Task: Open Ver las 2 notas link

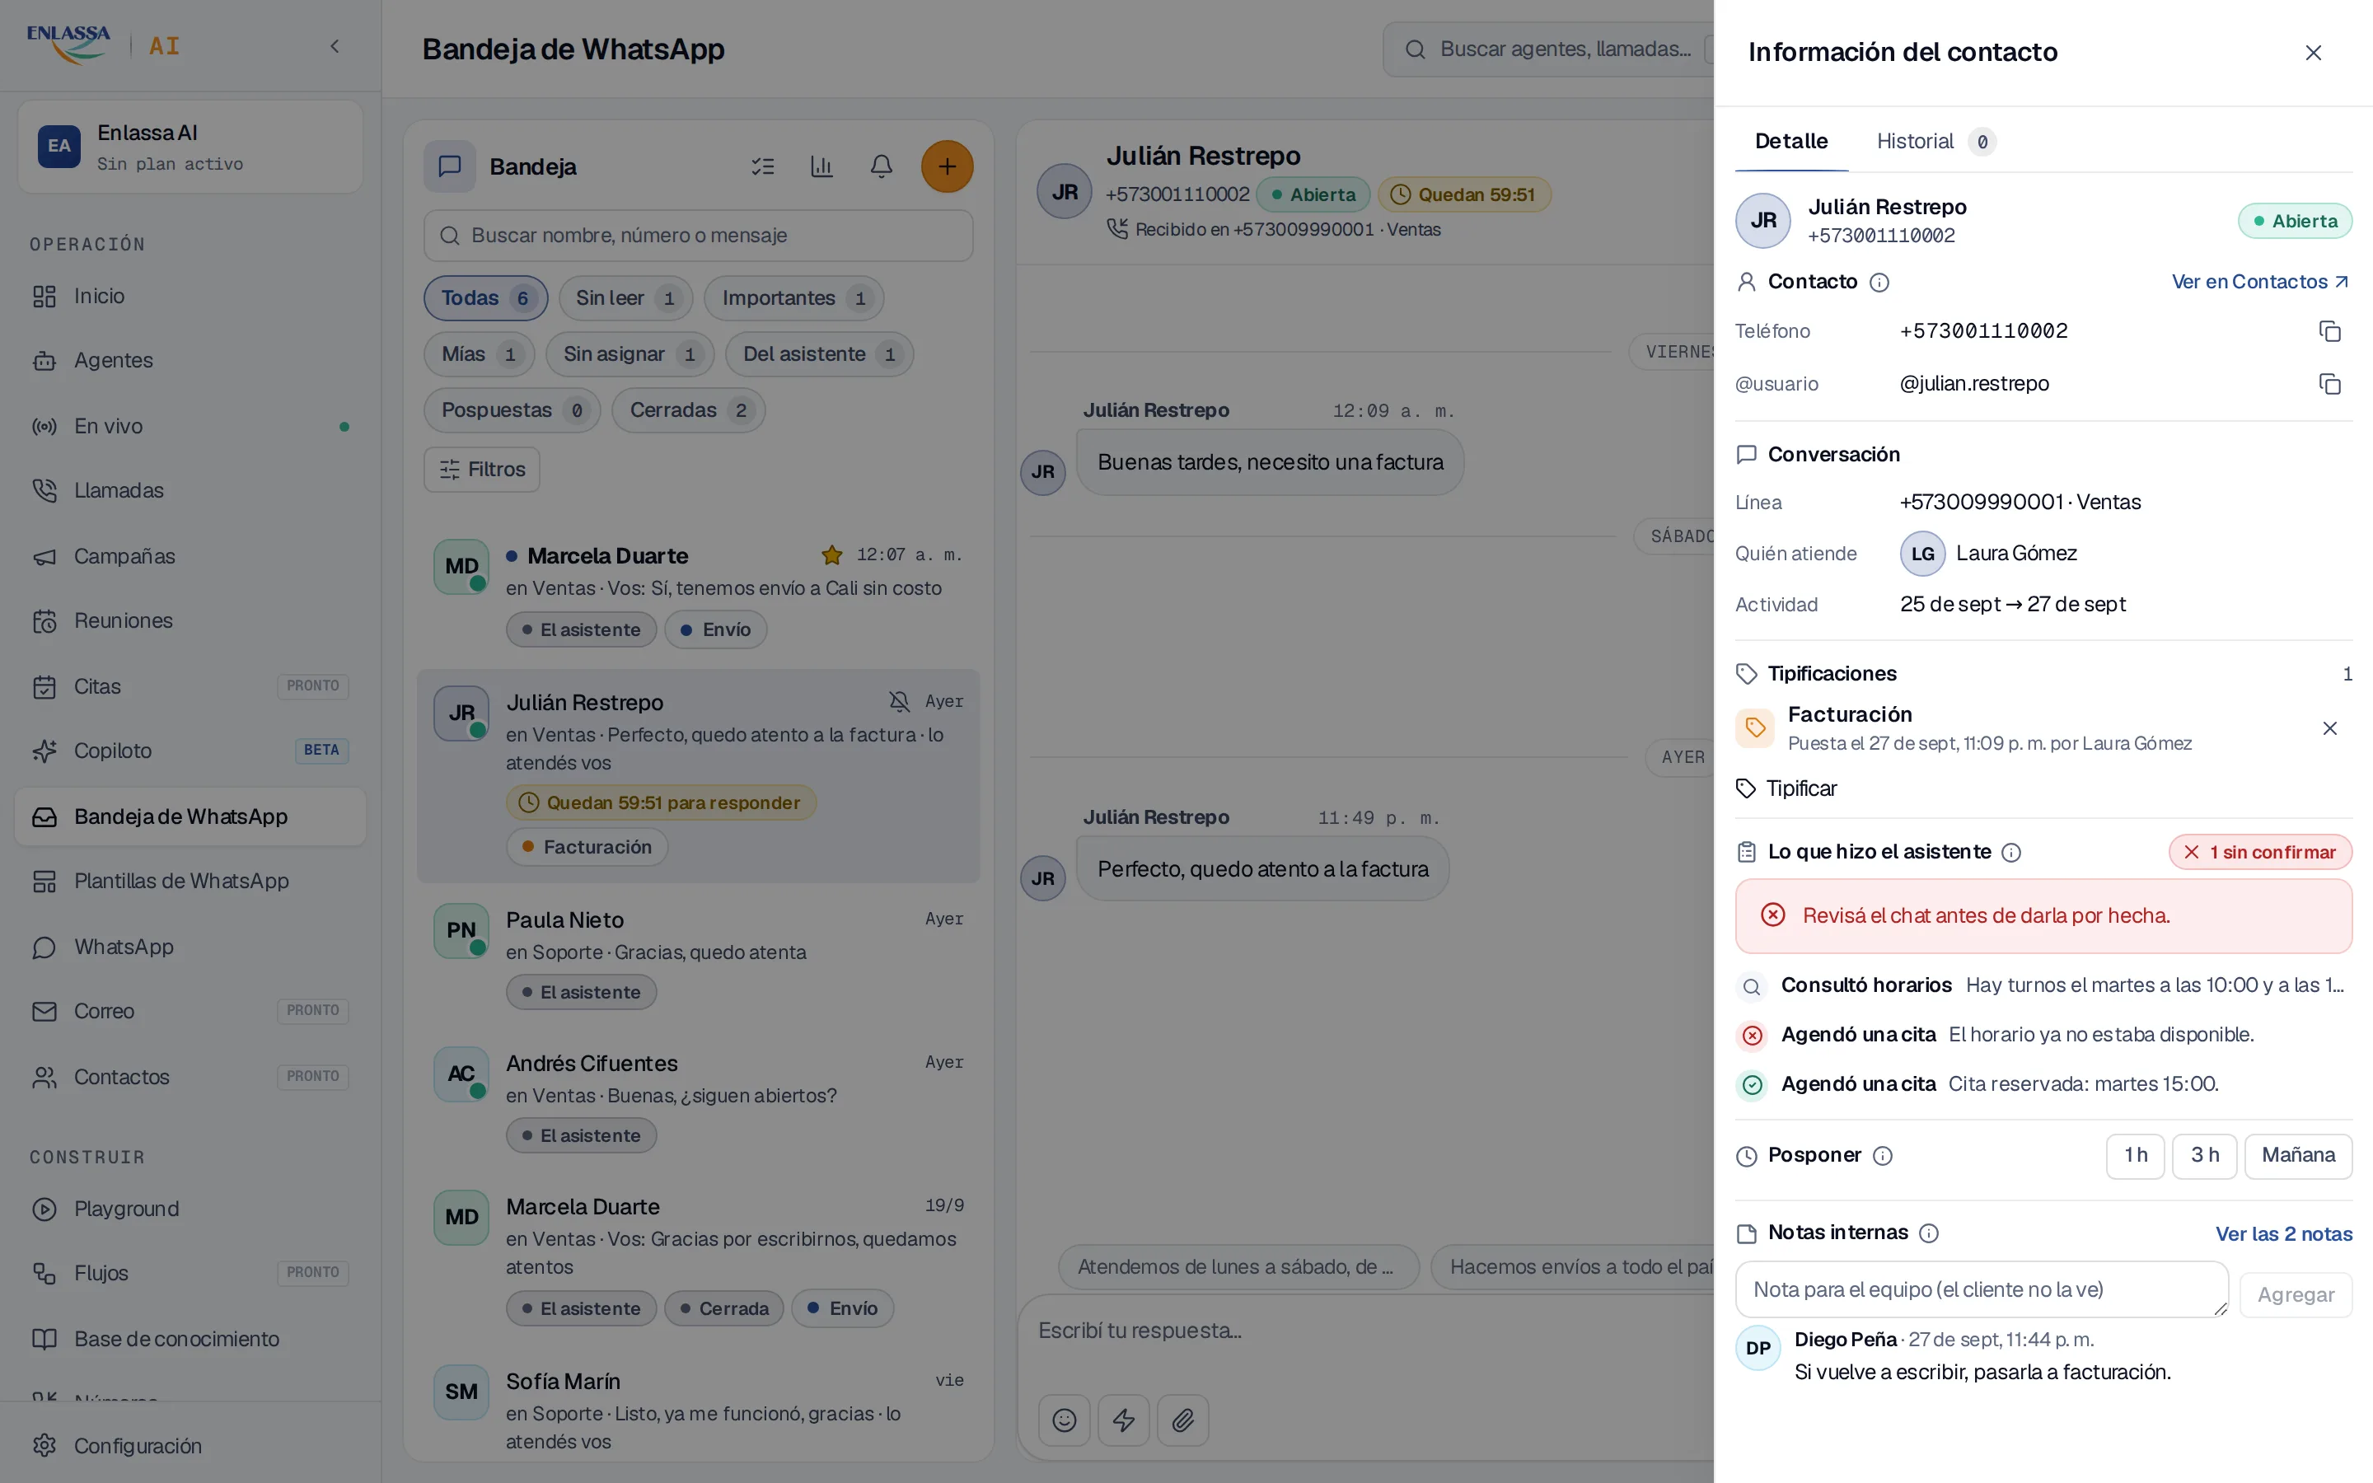Action: (2284, 1234)
